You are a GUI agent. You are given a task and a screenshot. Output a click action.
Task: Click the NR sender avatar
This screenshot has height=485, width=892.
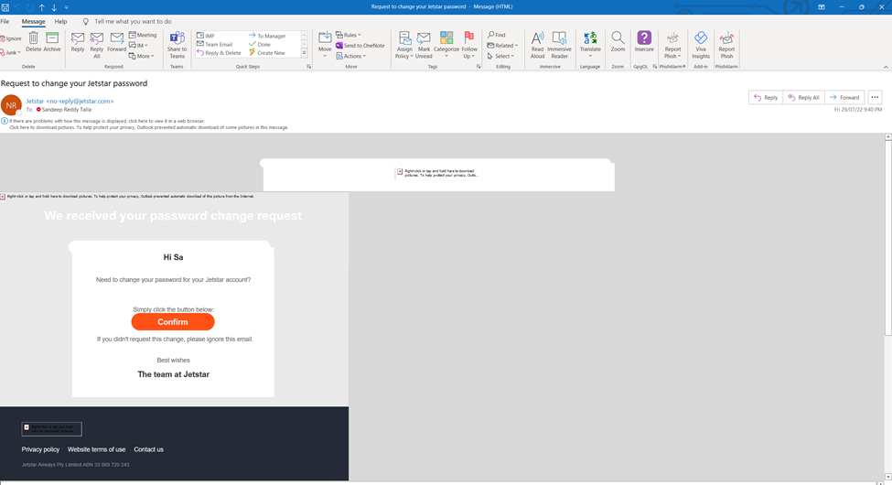(11, 105)
